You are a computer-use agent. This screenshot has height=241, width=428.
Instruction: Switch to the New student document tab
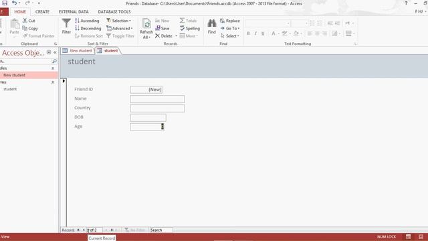pyautogui.click(x=78, y=51)
